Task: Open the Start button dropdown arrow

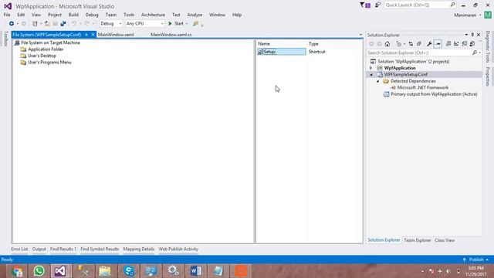Action: 187,24
